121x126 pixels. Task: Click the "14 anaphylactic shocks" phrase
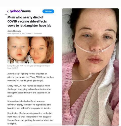(39, 108)
